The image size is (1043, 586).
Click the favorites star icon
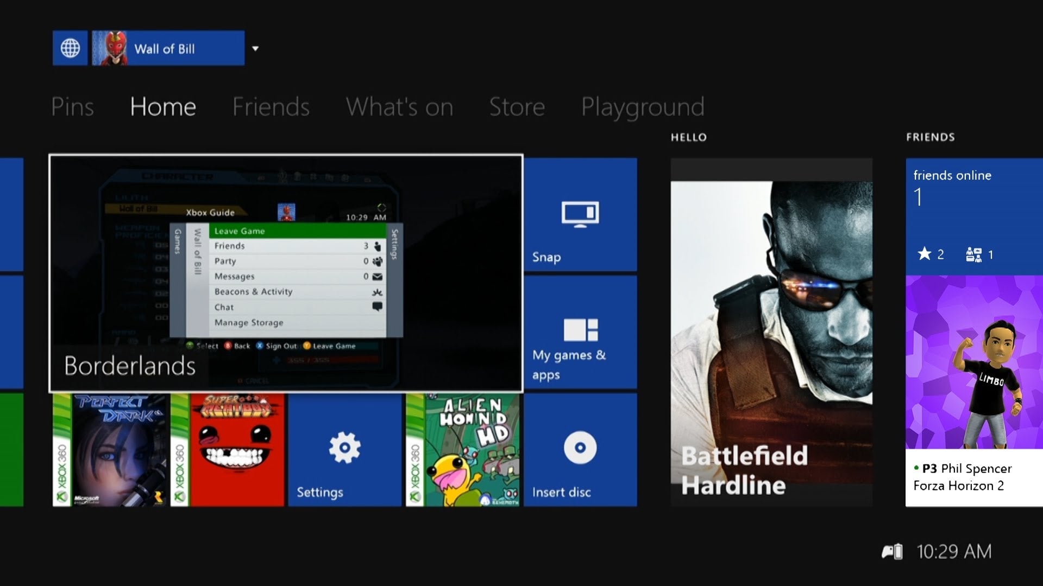pyautogui.click(x=924, y=254)
